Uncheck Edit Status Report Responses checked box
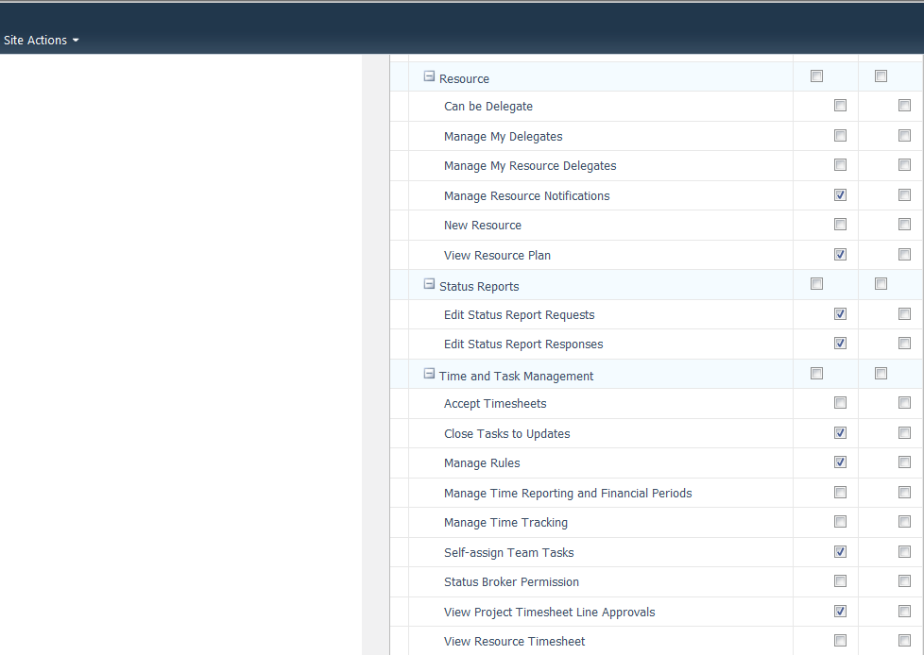 (840, 344)
